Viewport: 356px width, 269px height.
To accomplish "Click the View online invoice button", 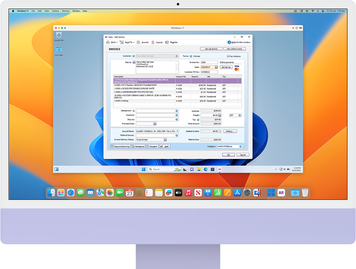I will tap(235, 49).
